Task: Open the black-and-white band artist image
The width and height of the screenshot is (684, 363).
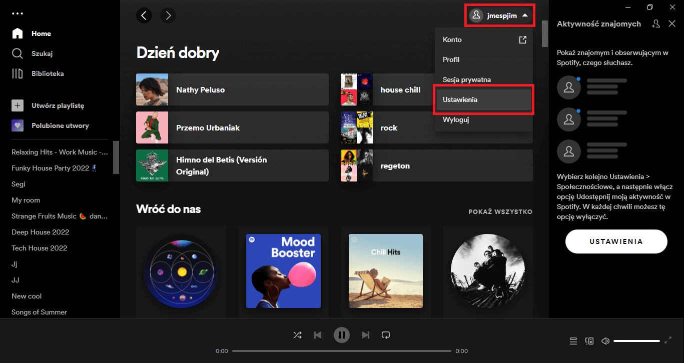Action: point(488,271)
